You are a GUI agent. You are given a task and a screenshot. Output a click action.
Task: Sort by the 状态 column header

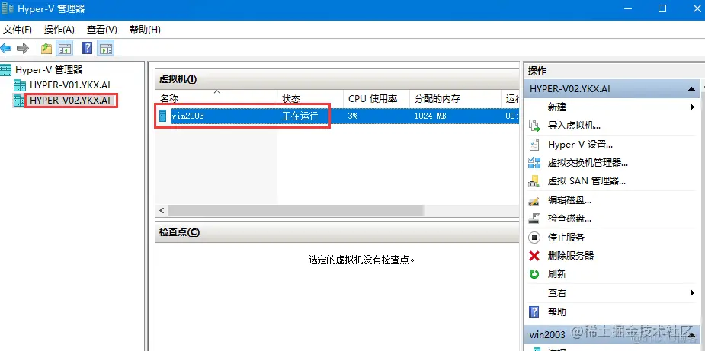pos(310,99)
